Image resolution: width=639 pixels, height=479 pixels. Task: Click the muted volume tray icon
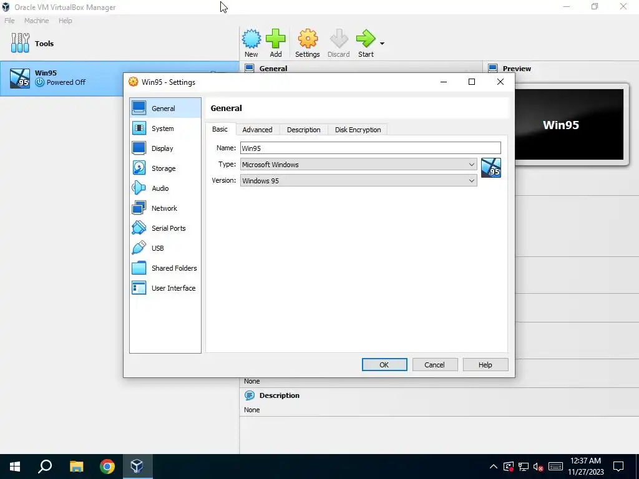click(539, 467)
